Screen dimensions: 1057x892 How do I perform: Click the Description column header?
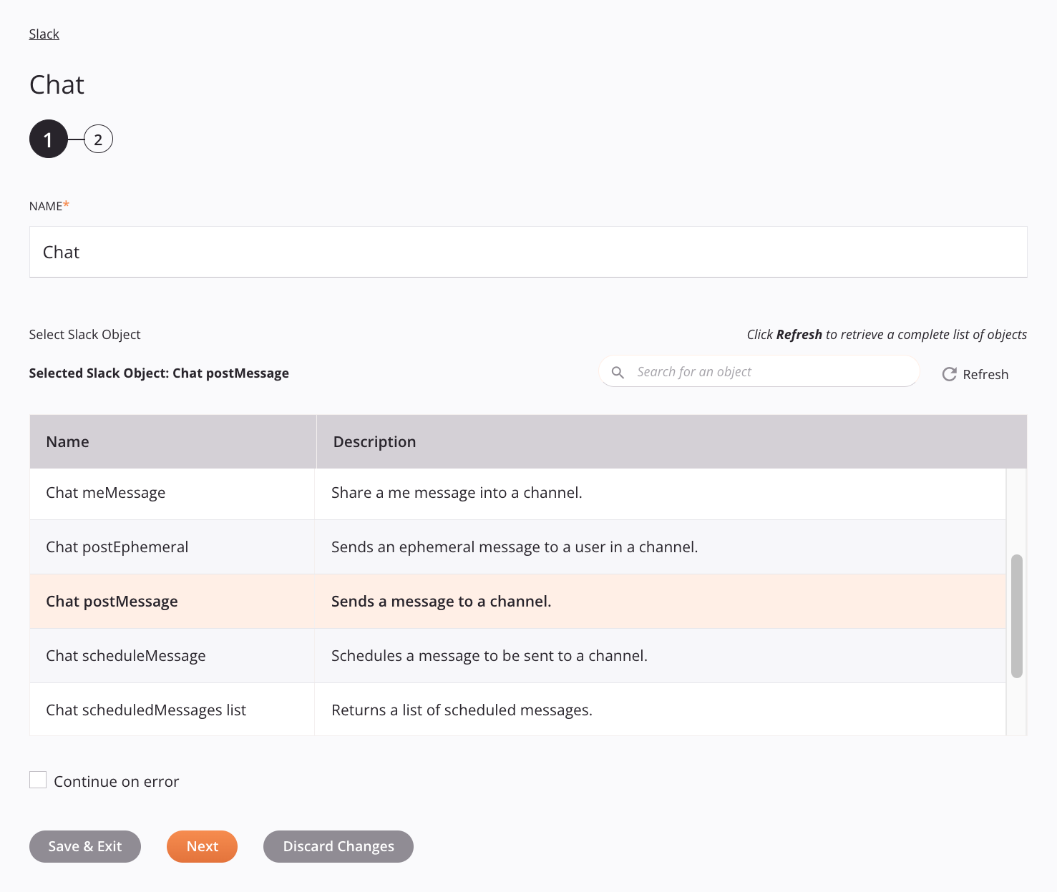click(x=671, y=441)
